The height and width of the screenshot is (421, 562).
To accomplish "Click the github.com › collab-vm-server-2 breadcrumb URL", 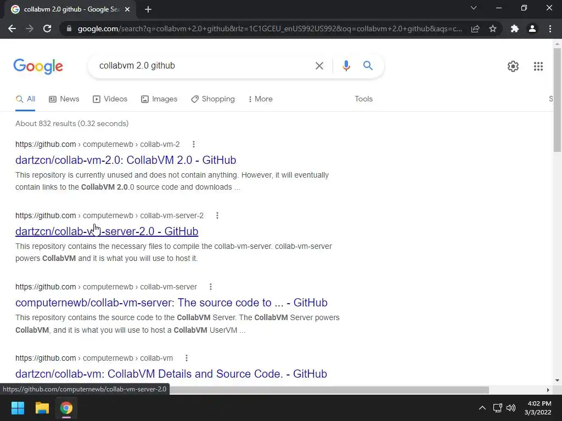I will (x=109, y=215).
